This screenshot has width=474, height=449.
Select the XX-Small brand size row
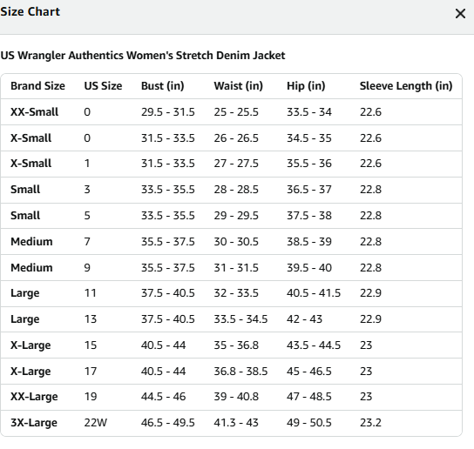click(231, 112)
